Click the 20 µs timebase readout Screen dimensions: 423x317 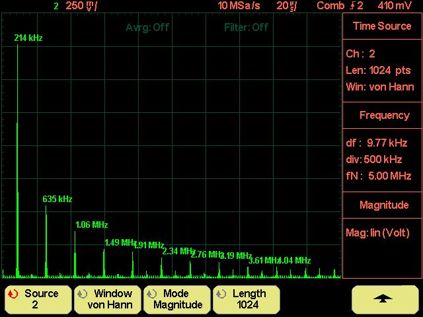point(286,6)
